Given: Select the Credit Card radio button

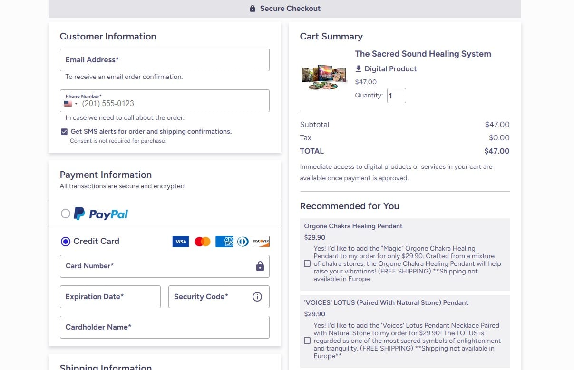Looking at the screenshot, I should [66, 242].
